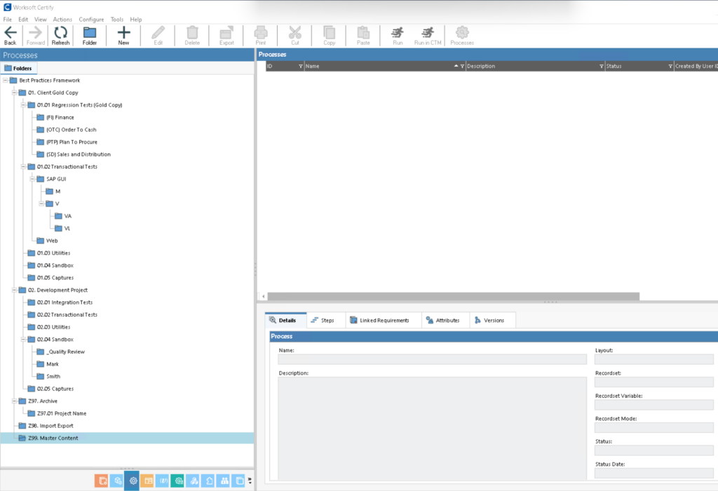Click the horizontal scrollbar of processes grid
This screenshot has height=491, width=718.
tap(454, 296)
